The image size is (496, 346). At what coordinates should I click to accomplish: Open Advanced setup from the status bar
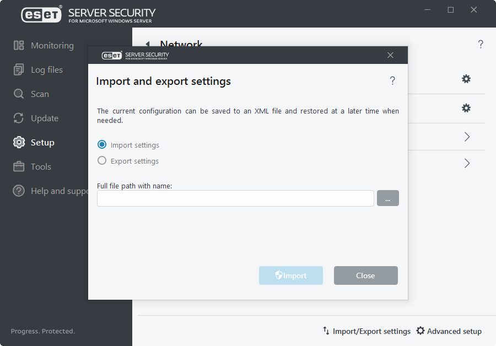click(x=449, y=331)
